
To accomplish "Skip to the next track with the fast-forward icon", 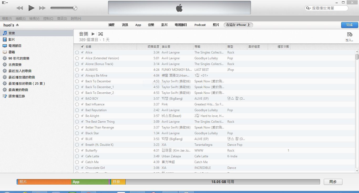I will [42, 8].
